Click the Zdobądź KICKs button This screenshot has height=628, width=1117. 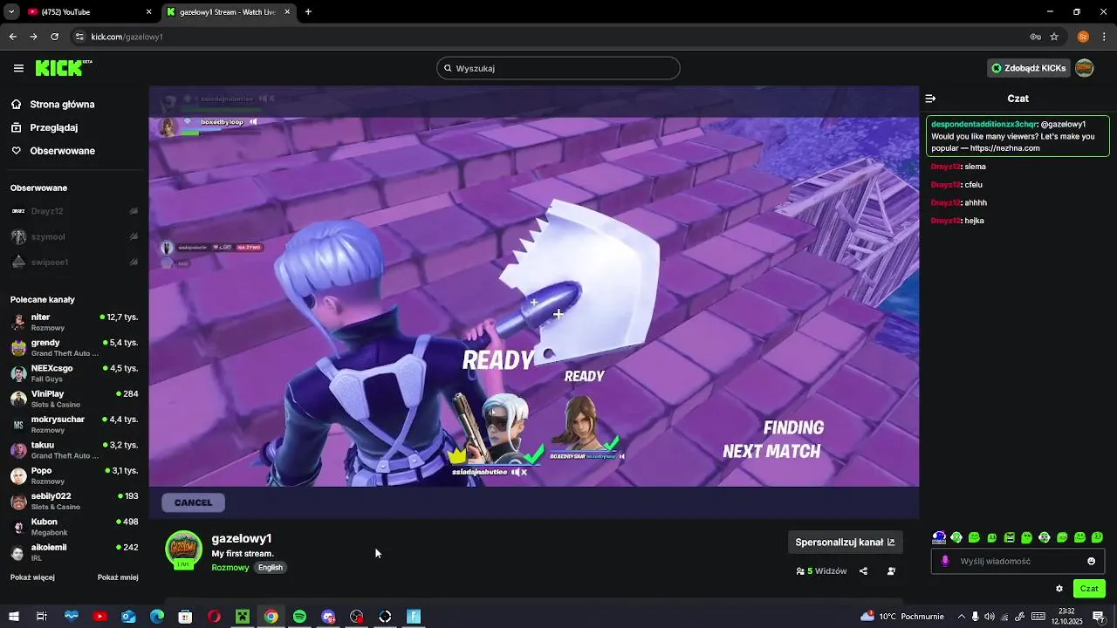pyautogui.click(x=1028, y=68)
